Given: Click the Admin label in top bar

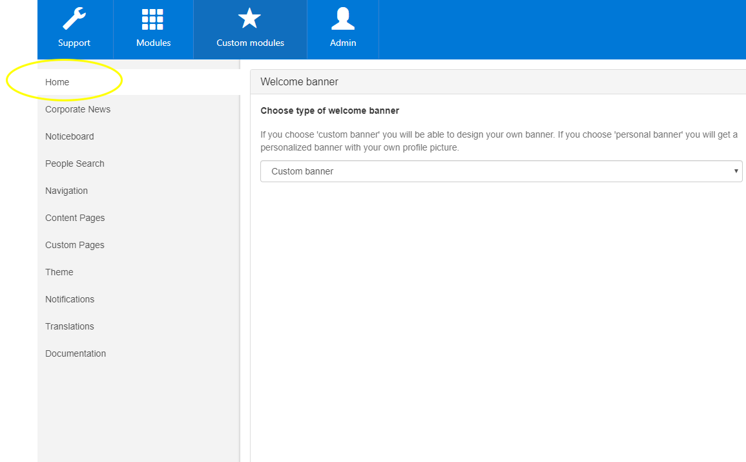Looking at the screenshot, I should click(343, 43).
